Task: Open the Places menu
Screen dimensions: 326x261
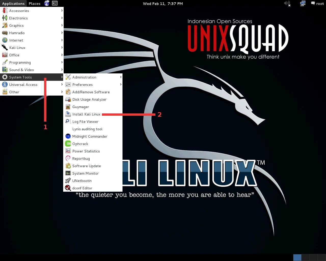Action: 34,4
